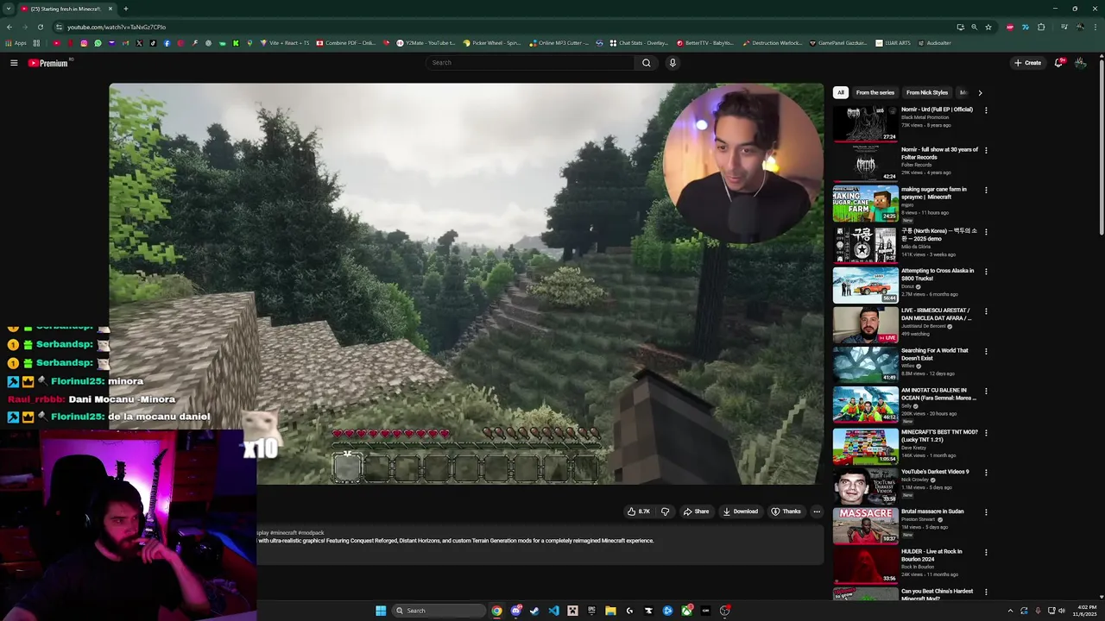
Task: Show hidden system tray icons chevron
Action: point(1010,611)
